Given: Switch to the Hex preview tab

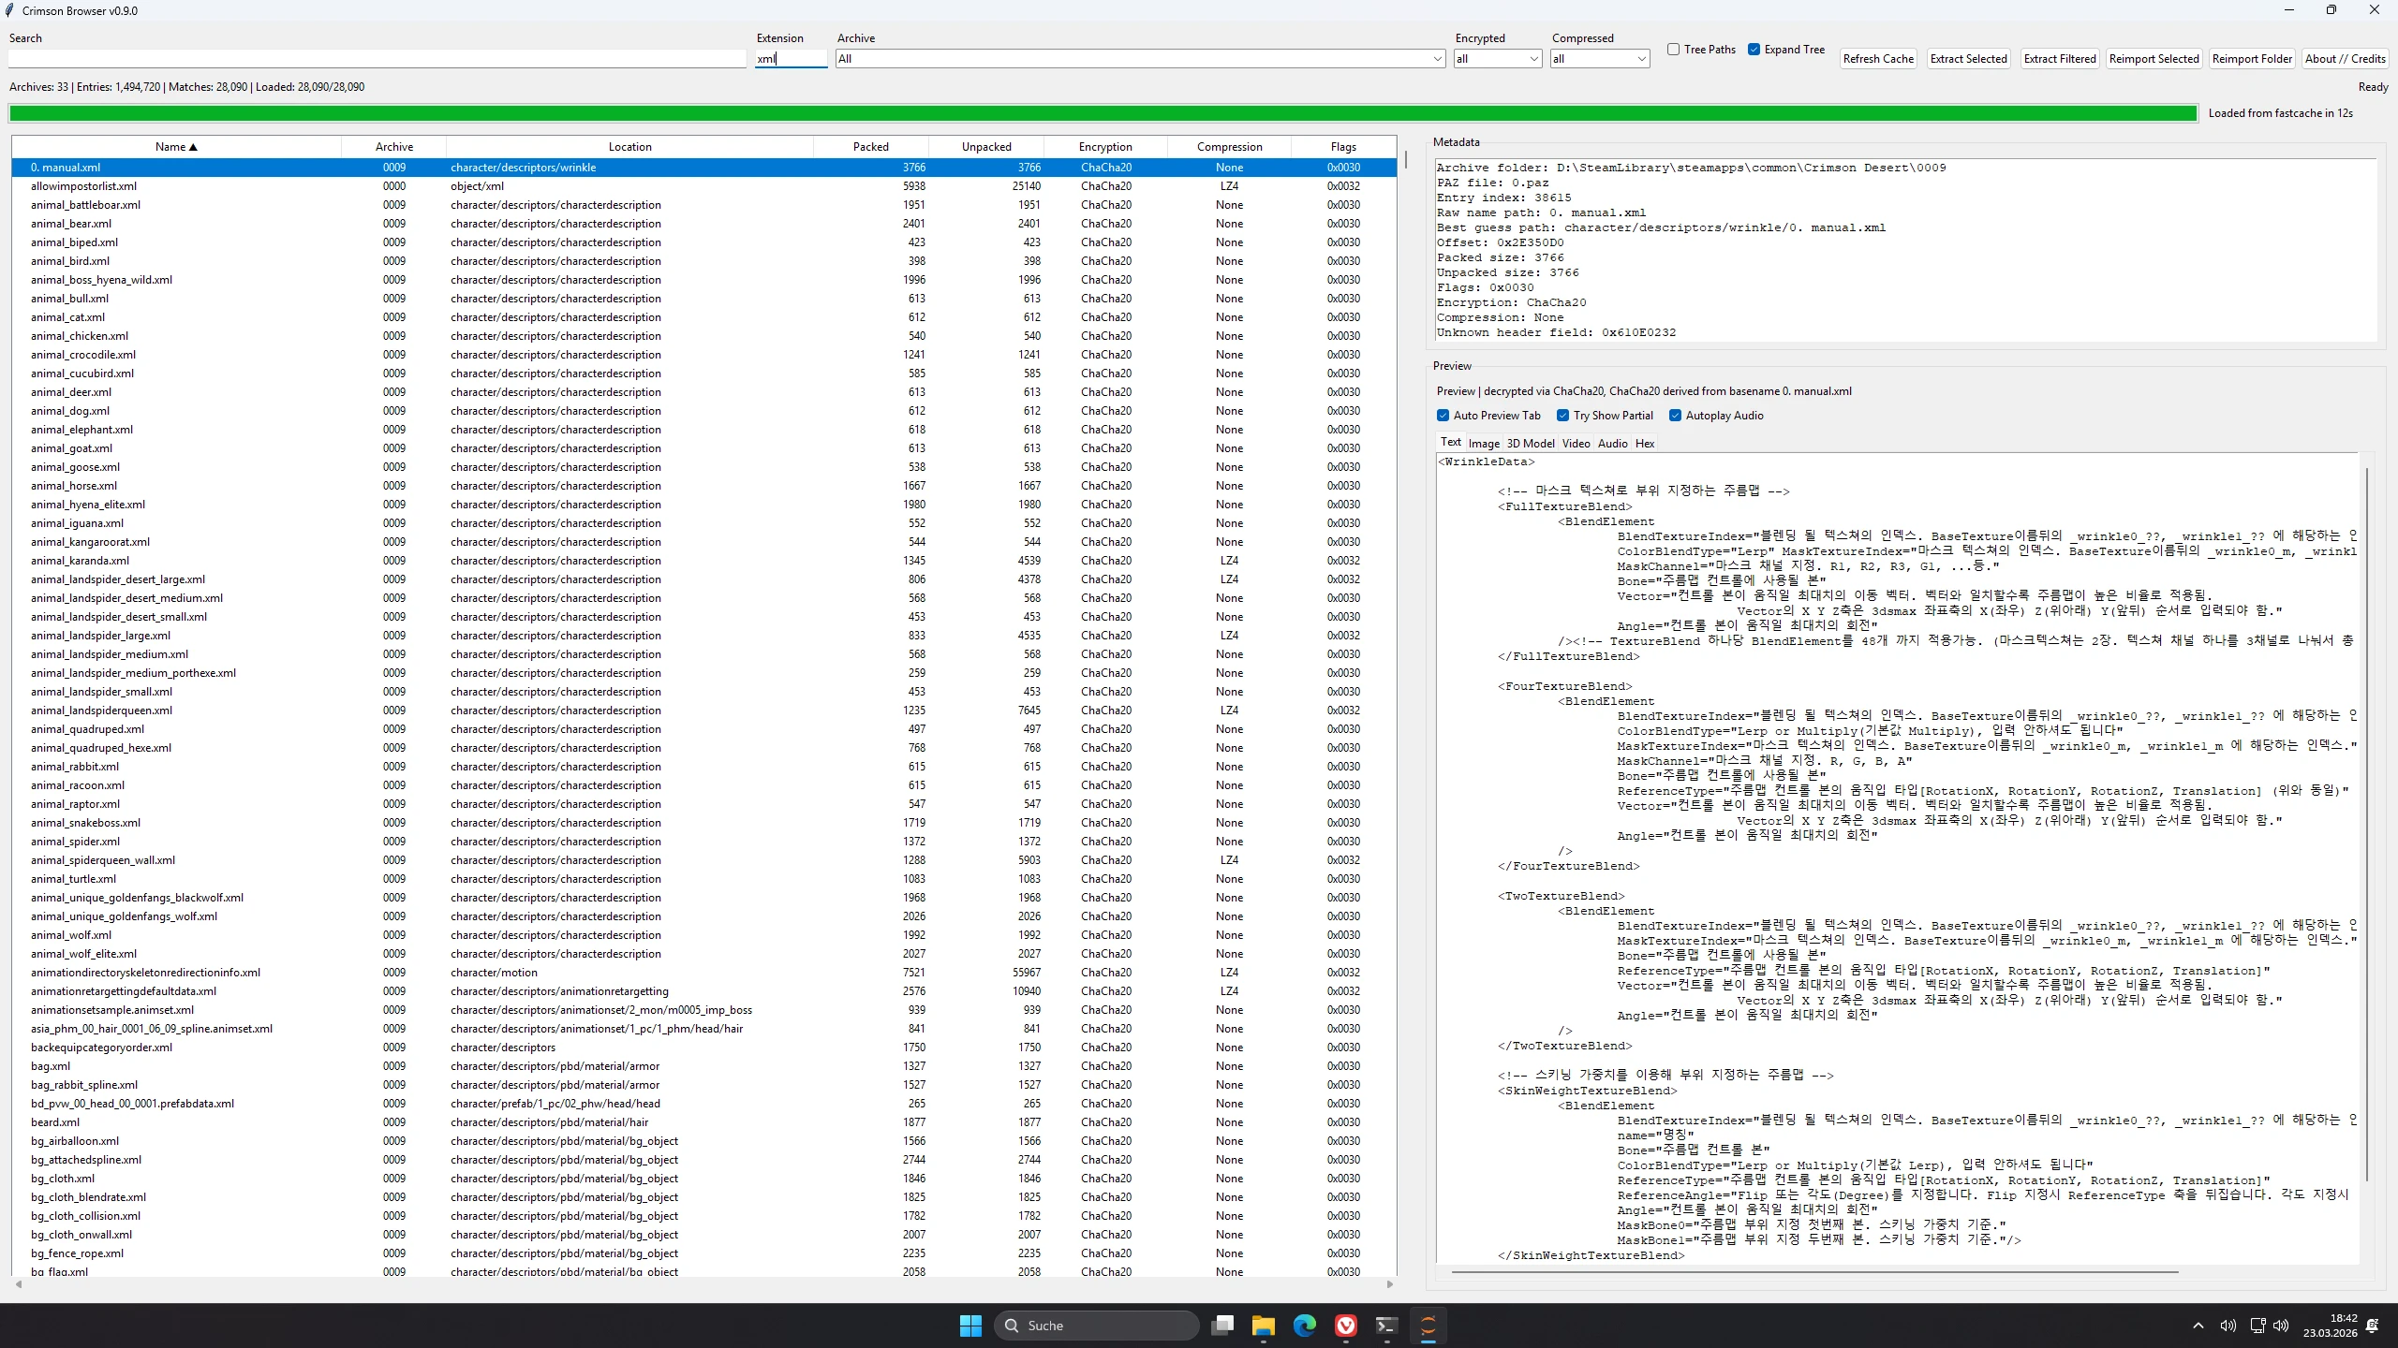Looking at the screenshot, I should point(1645,444).
